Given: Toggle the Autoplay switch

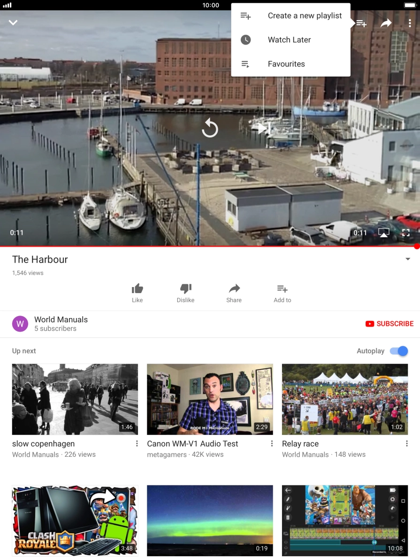Looking at the screenshot, I should [399, 351].
